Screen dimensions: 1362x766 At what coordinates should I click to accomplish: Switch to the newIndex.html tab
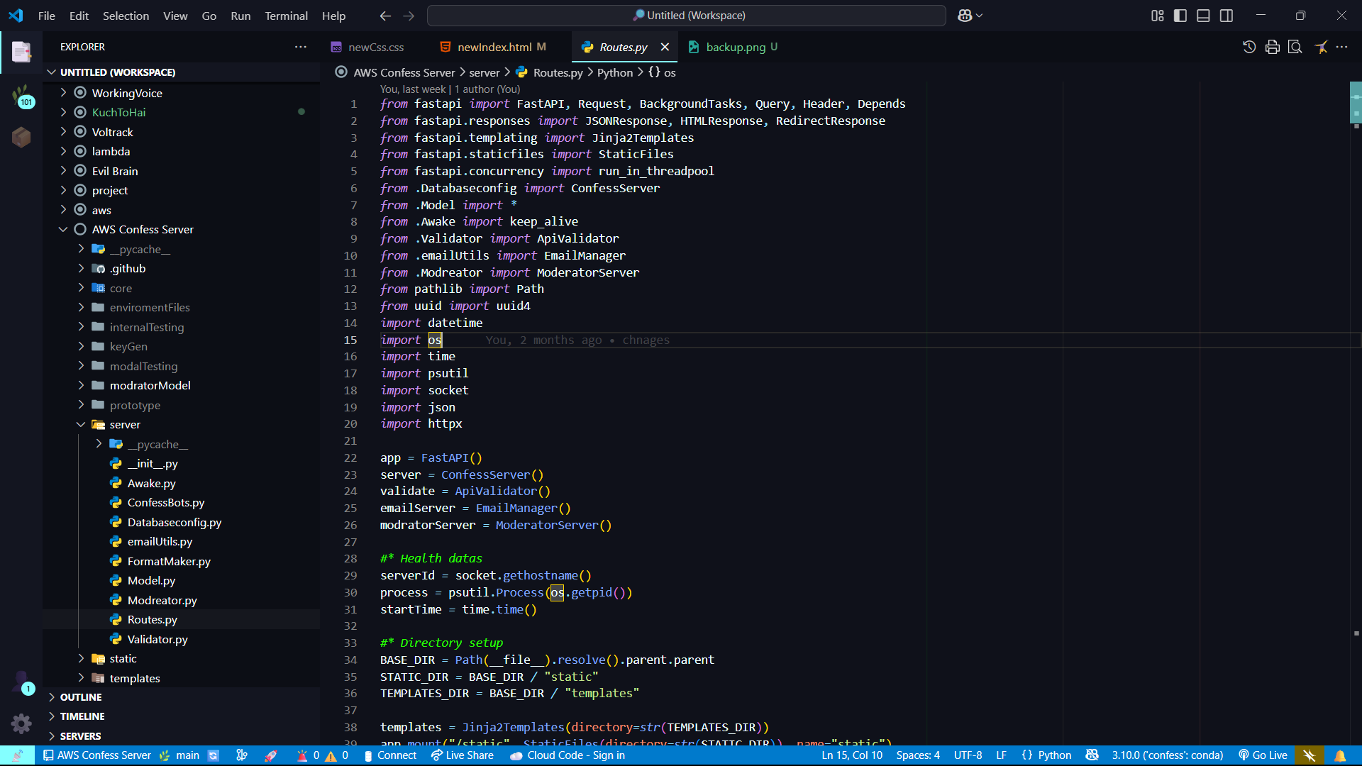pyautogui.click(x=494, y=47)
